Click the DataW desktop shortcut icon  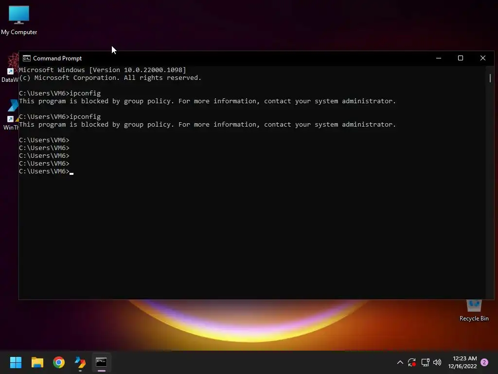tap(10, 68)
